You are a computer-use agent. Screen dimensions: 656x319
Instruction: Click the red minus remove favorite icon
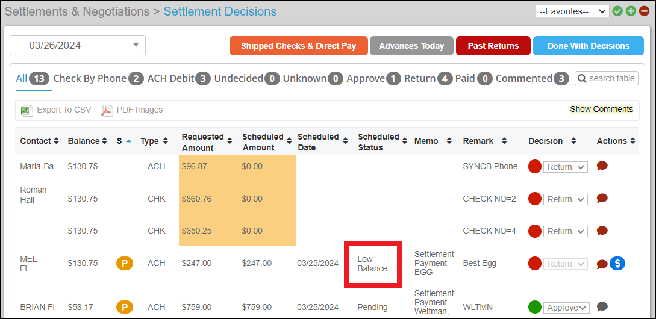click(x=645, y=11)
